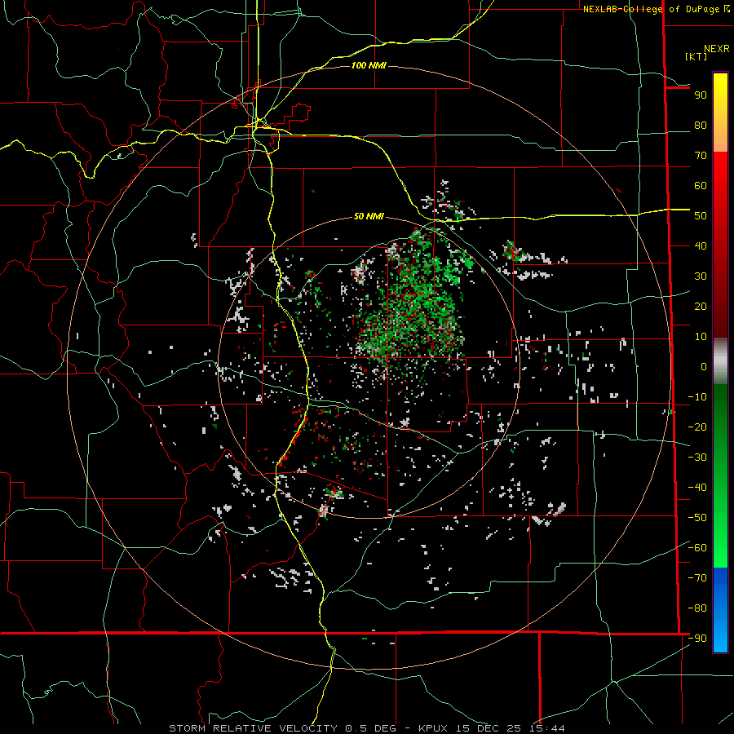Click the 60 value on the velocity scale
This screenshot has width=734, height=734.
701,186
